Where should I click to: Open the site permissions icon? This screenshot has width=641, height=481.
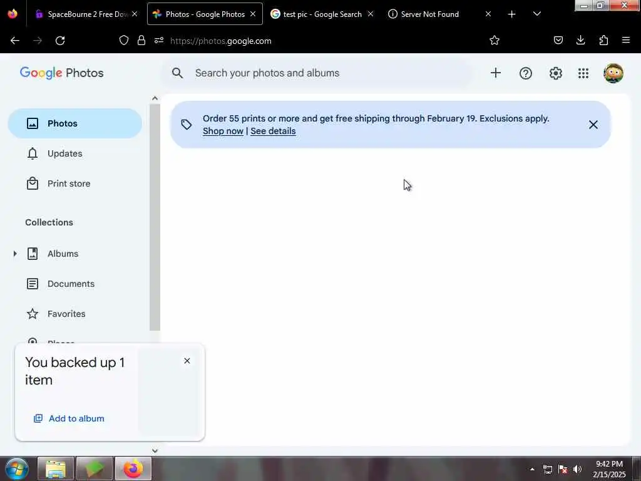tap(159, 40)
